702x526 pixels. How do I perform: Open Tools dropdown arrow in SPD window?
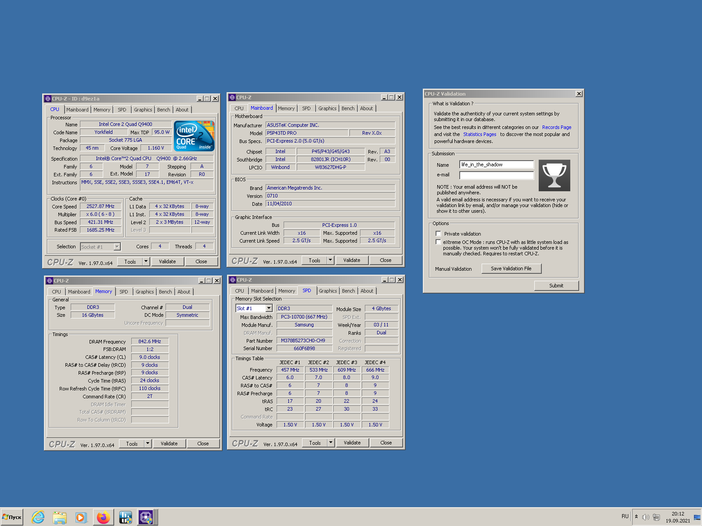pos(331,443)
